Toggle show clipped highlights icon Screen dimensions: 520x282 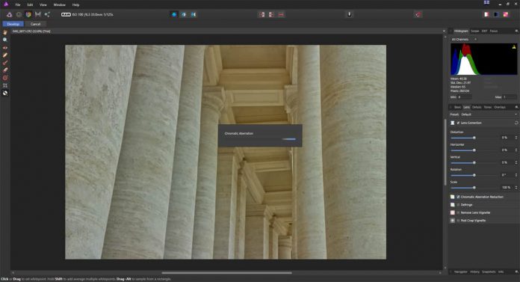point(486,14)
